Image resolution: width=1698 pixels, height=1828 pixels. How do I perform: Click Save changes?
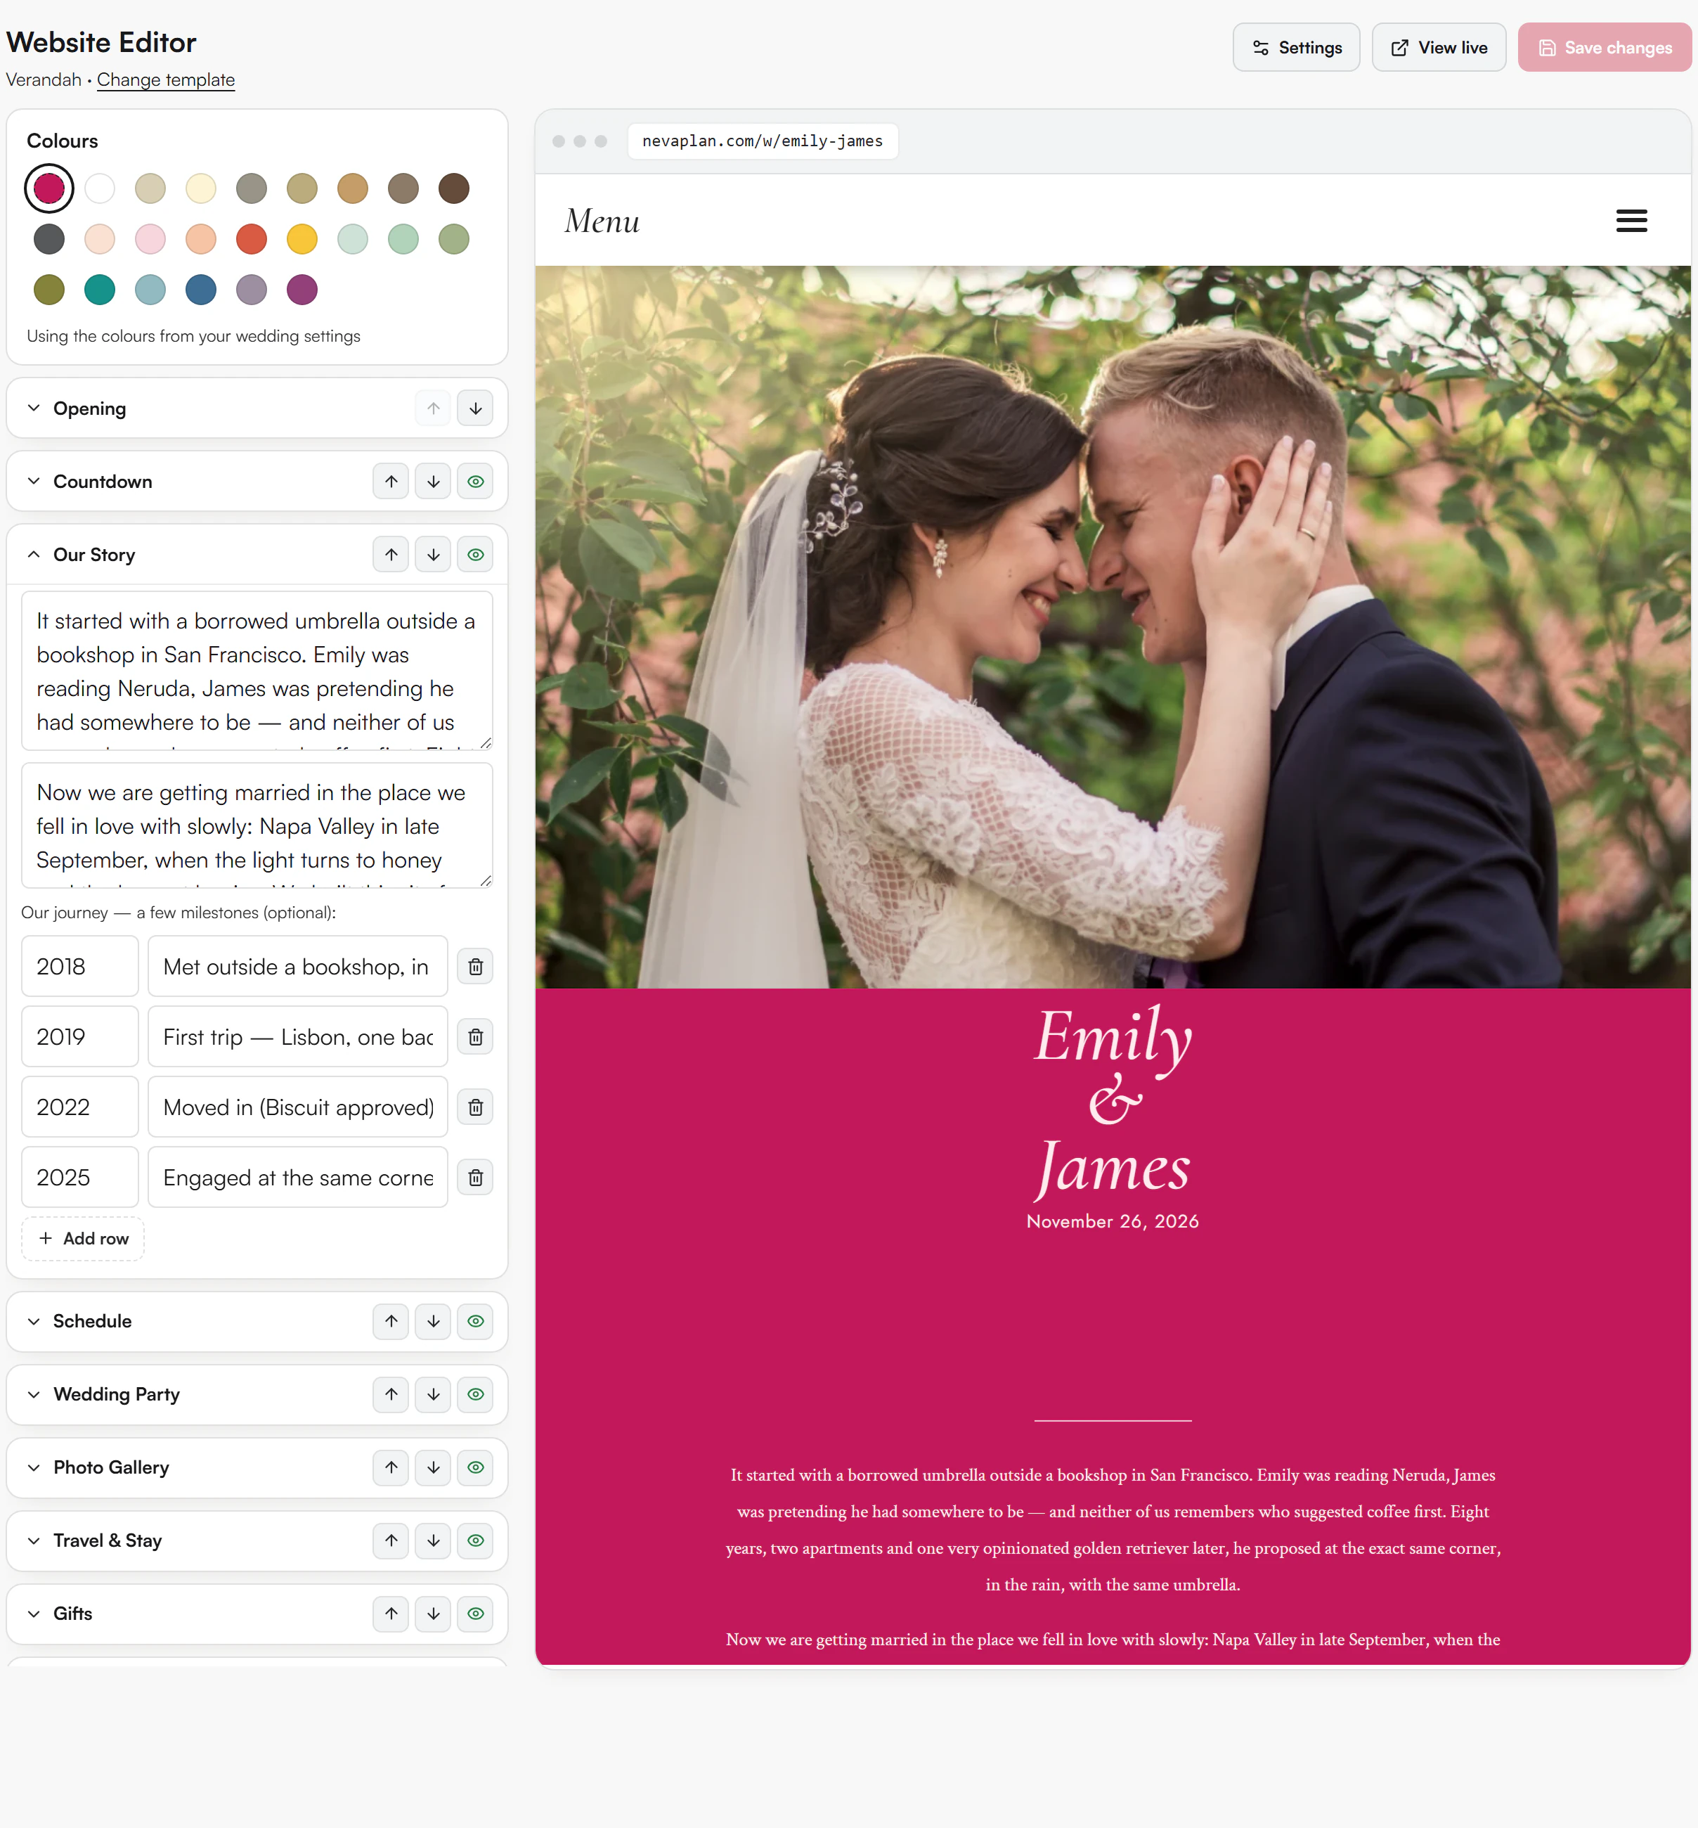pyautogui.click(x=1605, y=48)
